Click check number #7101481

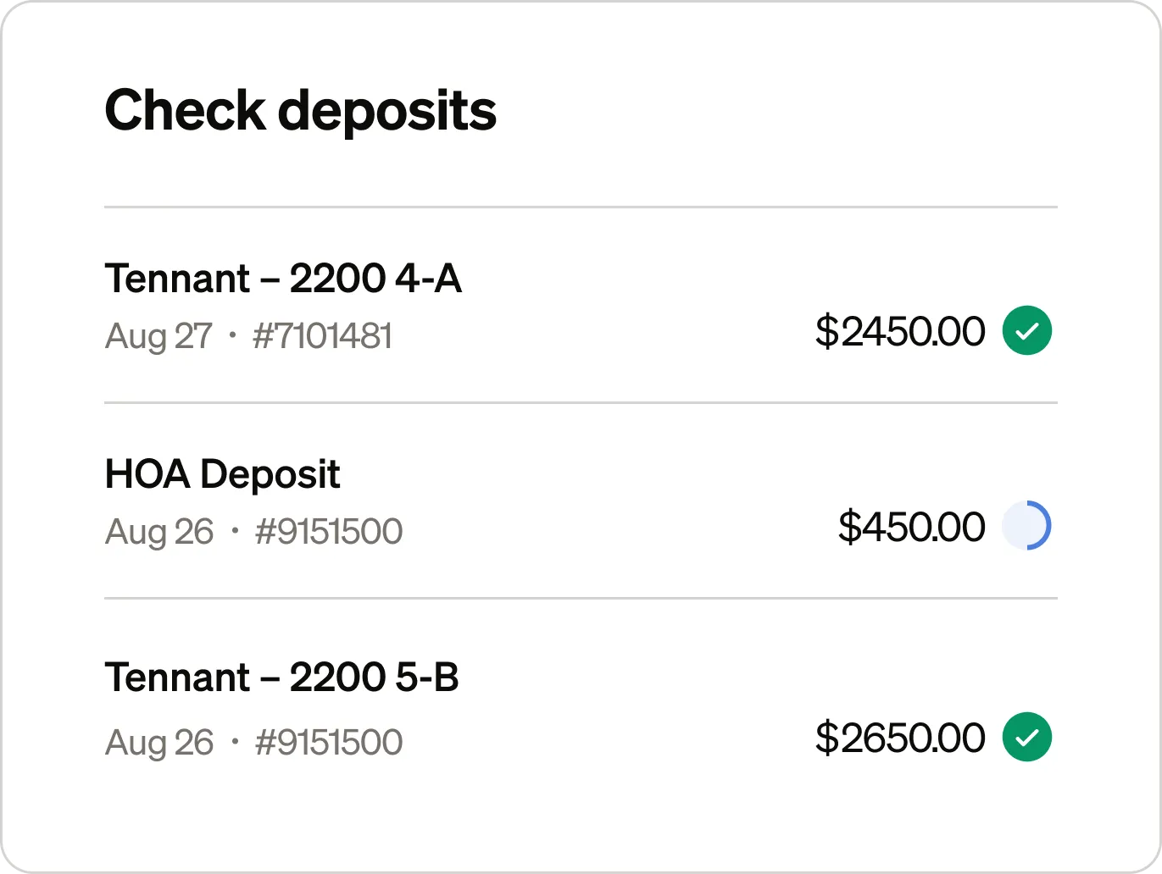(x=322, y=336)
